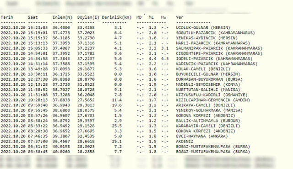Select 'YENIKOY-GOLMARMARA (MANISA)' location

[x=209, y=110]
